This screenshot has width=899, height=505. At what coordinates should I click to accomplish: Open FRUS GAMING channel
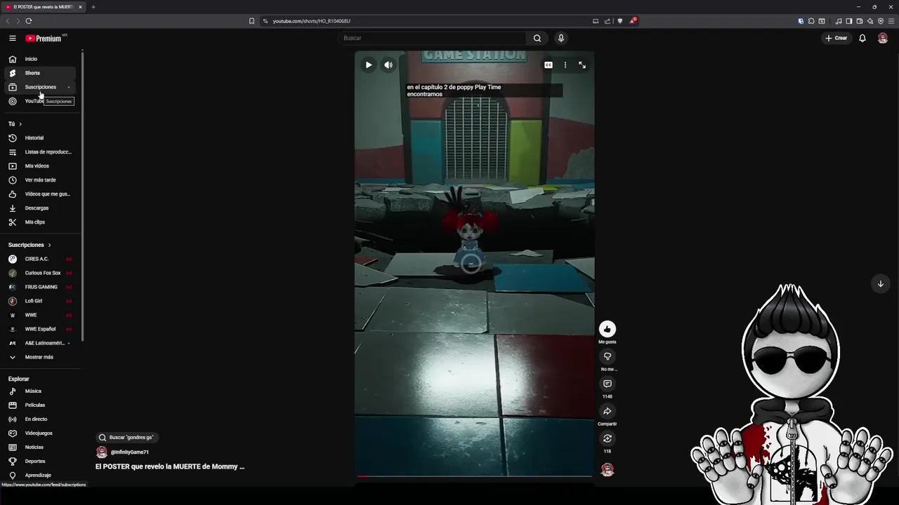tap(40, 287)
